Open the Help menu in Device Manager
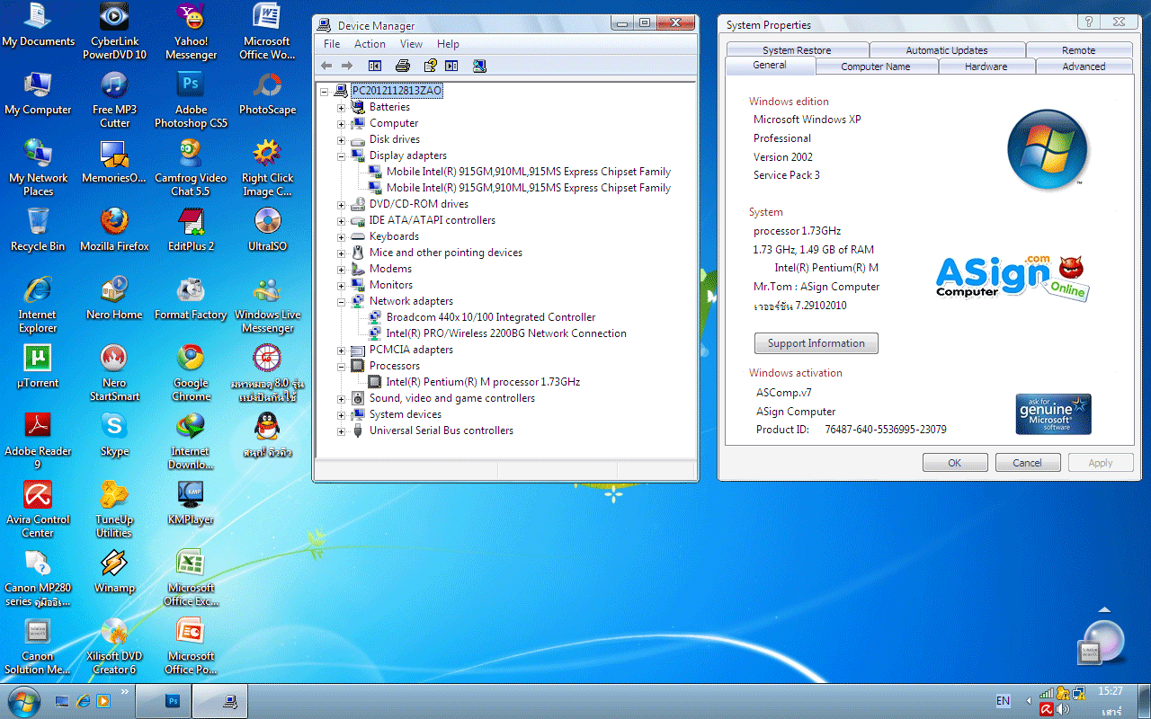Image resolution: width=1151 pixels, height=719 pixels. 448,44
